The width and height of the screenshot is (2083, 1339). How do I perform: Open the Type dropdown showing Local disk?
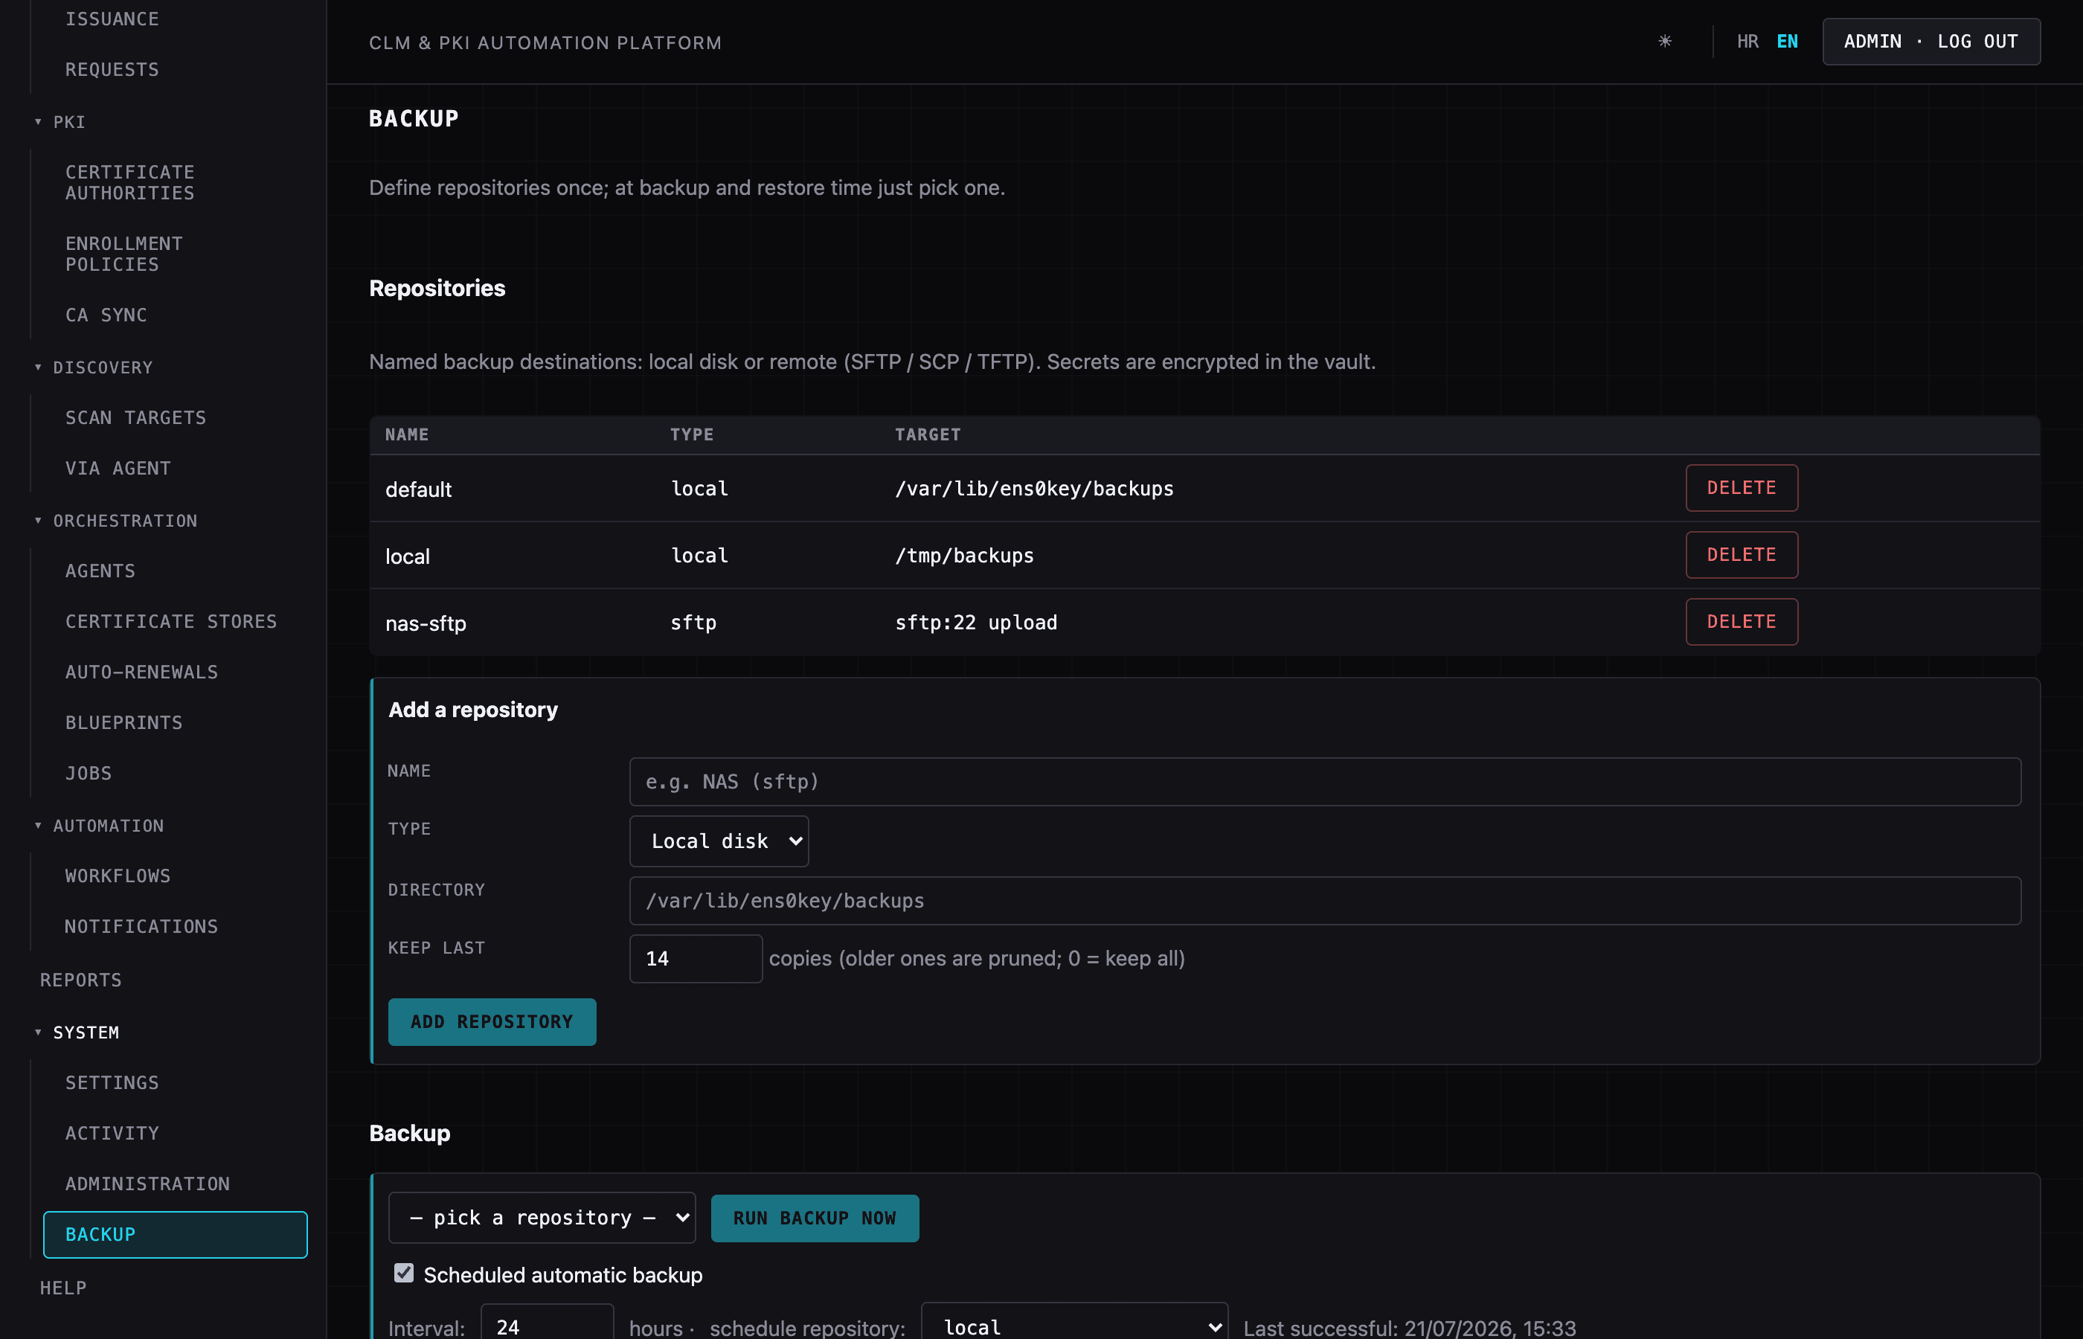click(719, 841)
